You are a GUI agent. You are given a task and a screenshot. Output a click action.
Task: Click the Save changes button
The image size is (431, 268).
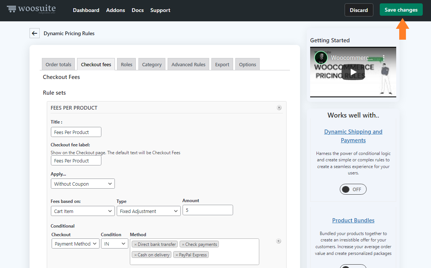click(401, 10)
